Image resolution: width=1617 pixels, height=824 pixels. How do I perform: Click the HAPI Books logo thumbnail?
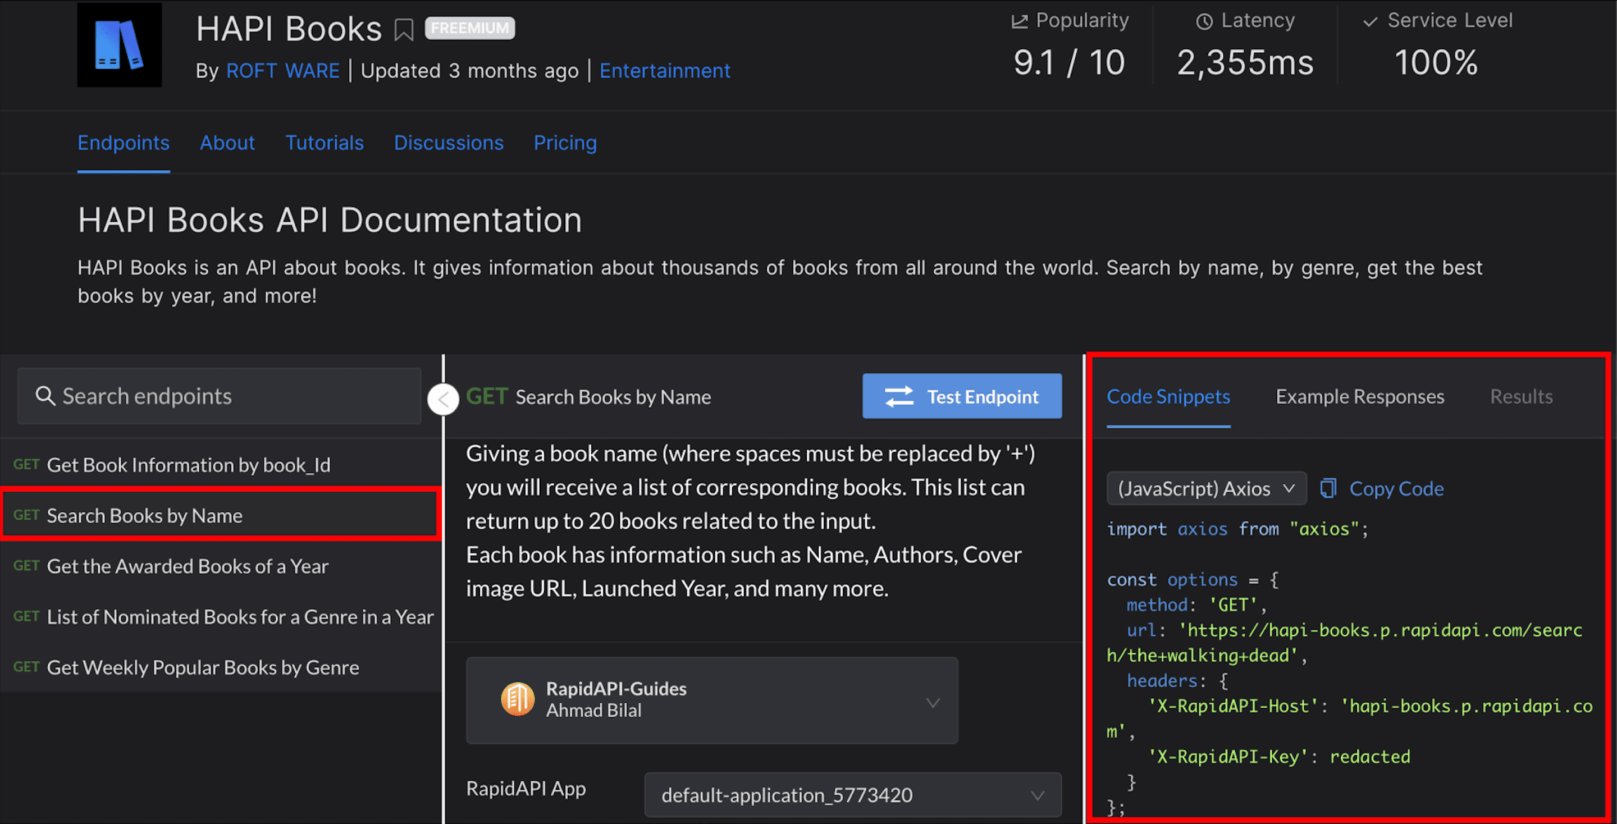pyautogui.click(x=119, y=44)
